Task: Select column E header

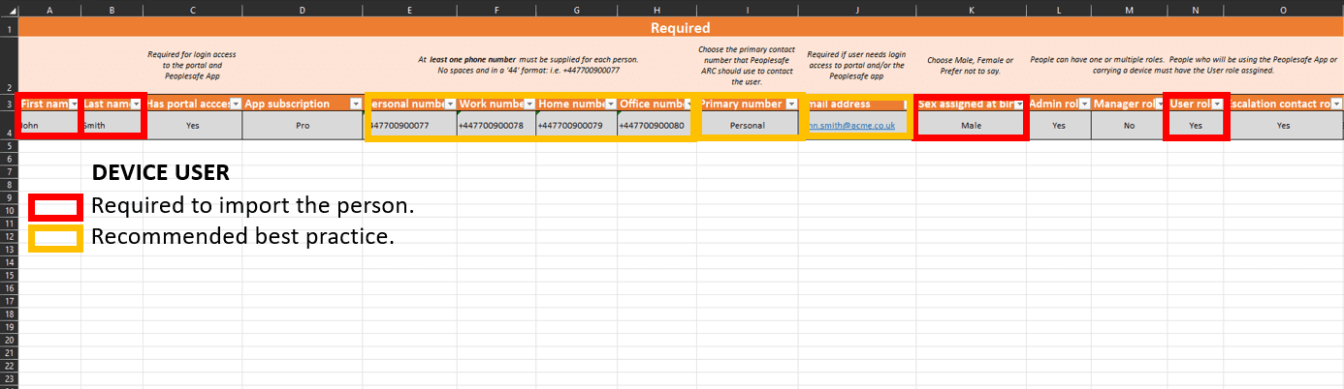Action: (x=411, y=9)
